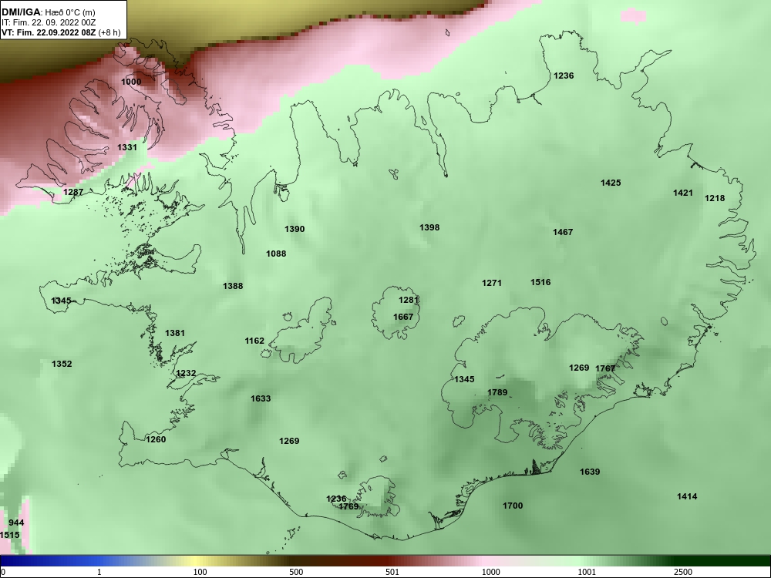Click the map value 1633
Image resolution: width=771 pixels, height=578 pixels.
261,398
